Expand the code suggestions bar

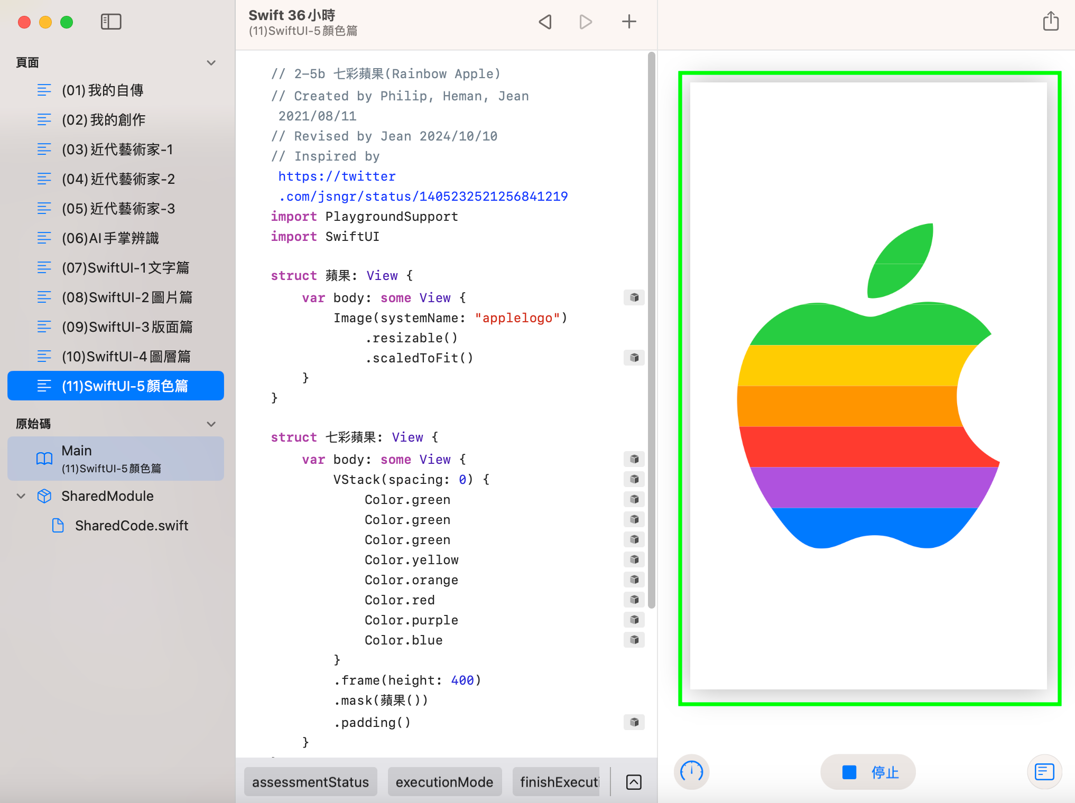[634, 782]
